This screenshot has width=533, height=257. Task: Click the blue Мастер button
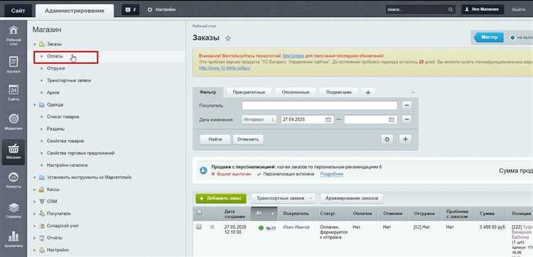[x=488, y=38]
